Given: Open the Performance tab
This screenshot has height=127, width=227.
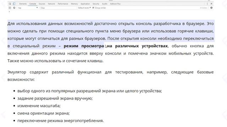Looking at the screenshot, I should [63, 4].
